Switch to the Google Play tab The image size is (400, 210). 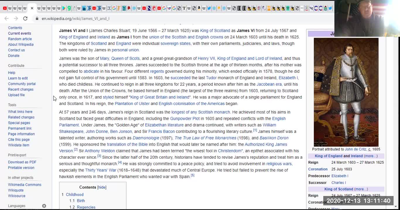point(64,8)
